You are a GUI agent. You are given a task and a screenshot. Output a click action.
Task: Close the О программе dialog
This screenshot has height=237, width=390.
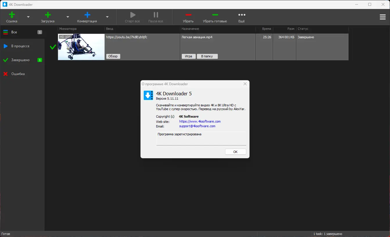245,84
